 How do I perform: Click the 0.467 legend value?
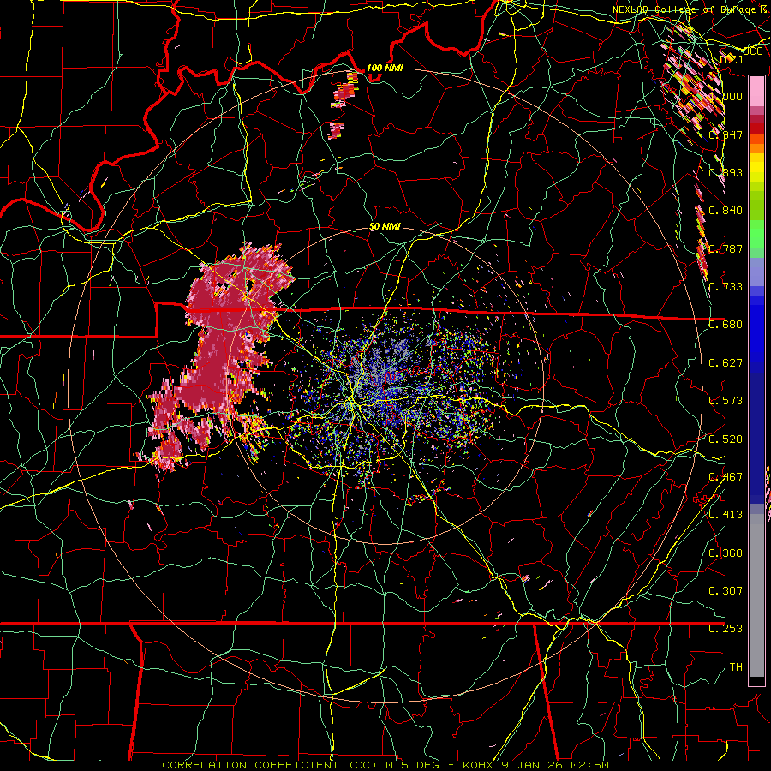tap(726, 477)
